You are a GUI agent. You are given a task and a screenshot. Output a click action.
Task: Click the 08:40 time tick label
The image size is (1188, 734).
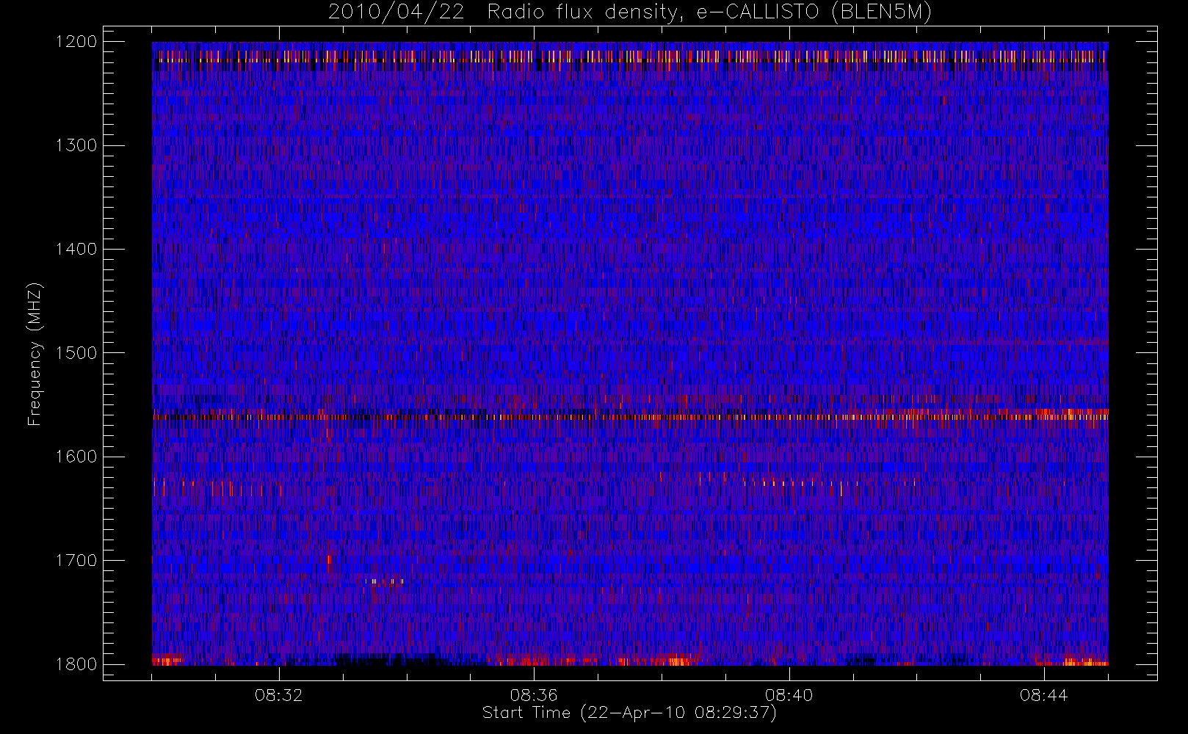point(789,695)
